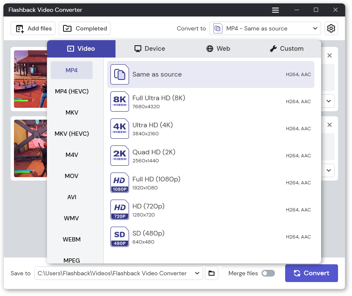
Task: Click the 8K video preset icon
Action: pos(120,101)
